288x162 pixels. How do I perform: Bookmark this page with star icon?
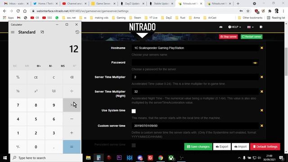[x=248, y=11]
